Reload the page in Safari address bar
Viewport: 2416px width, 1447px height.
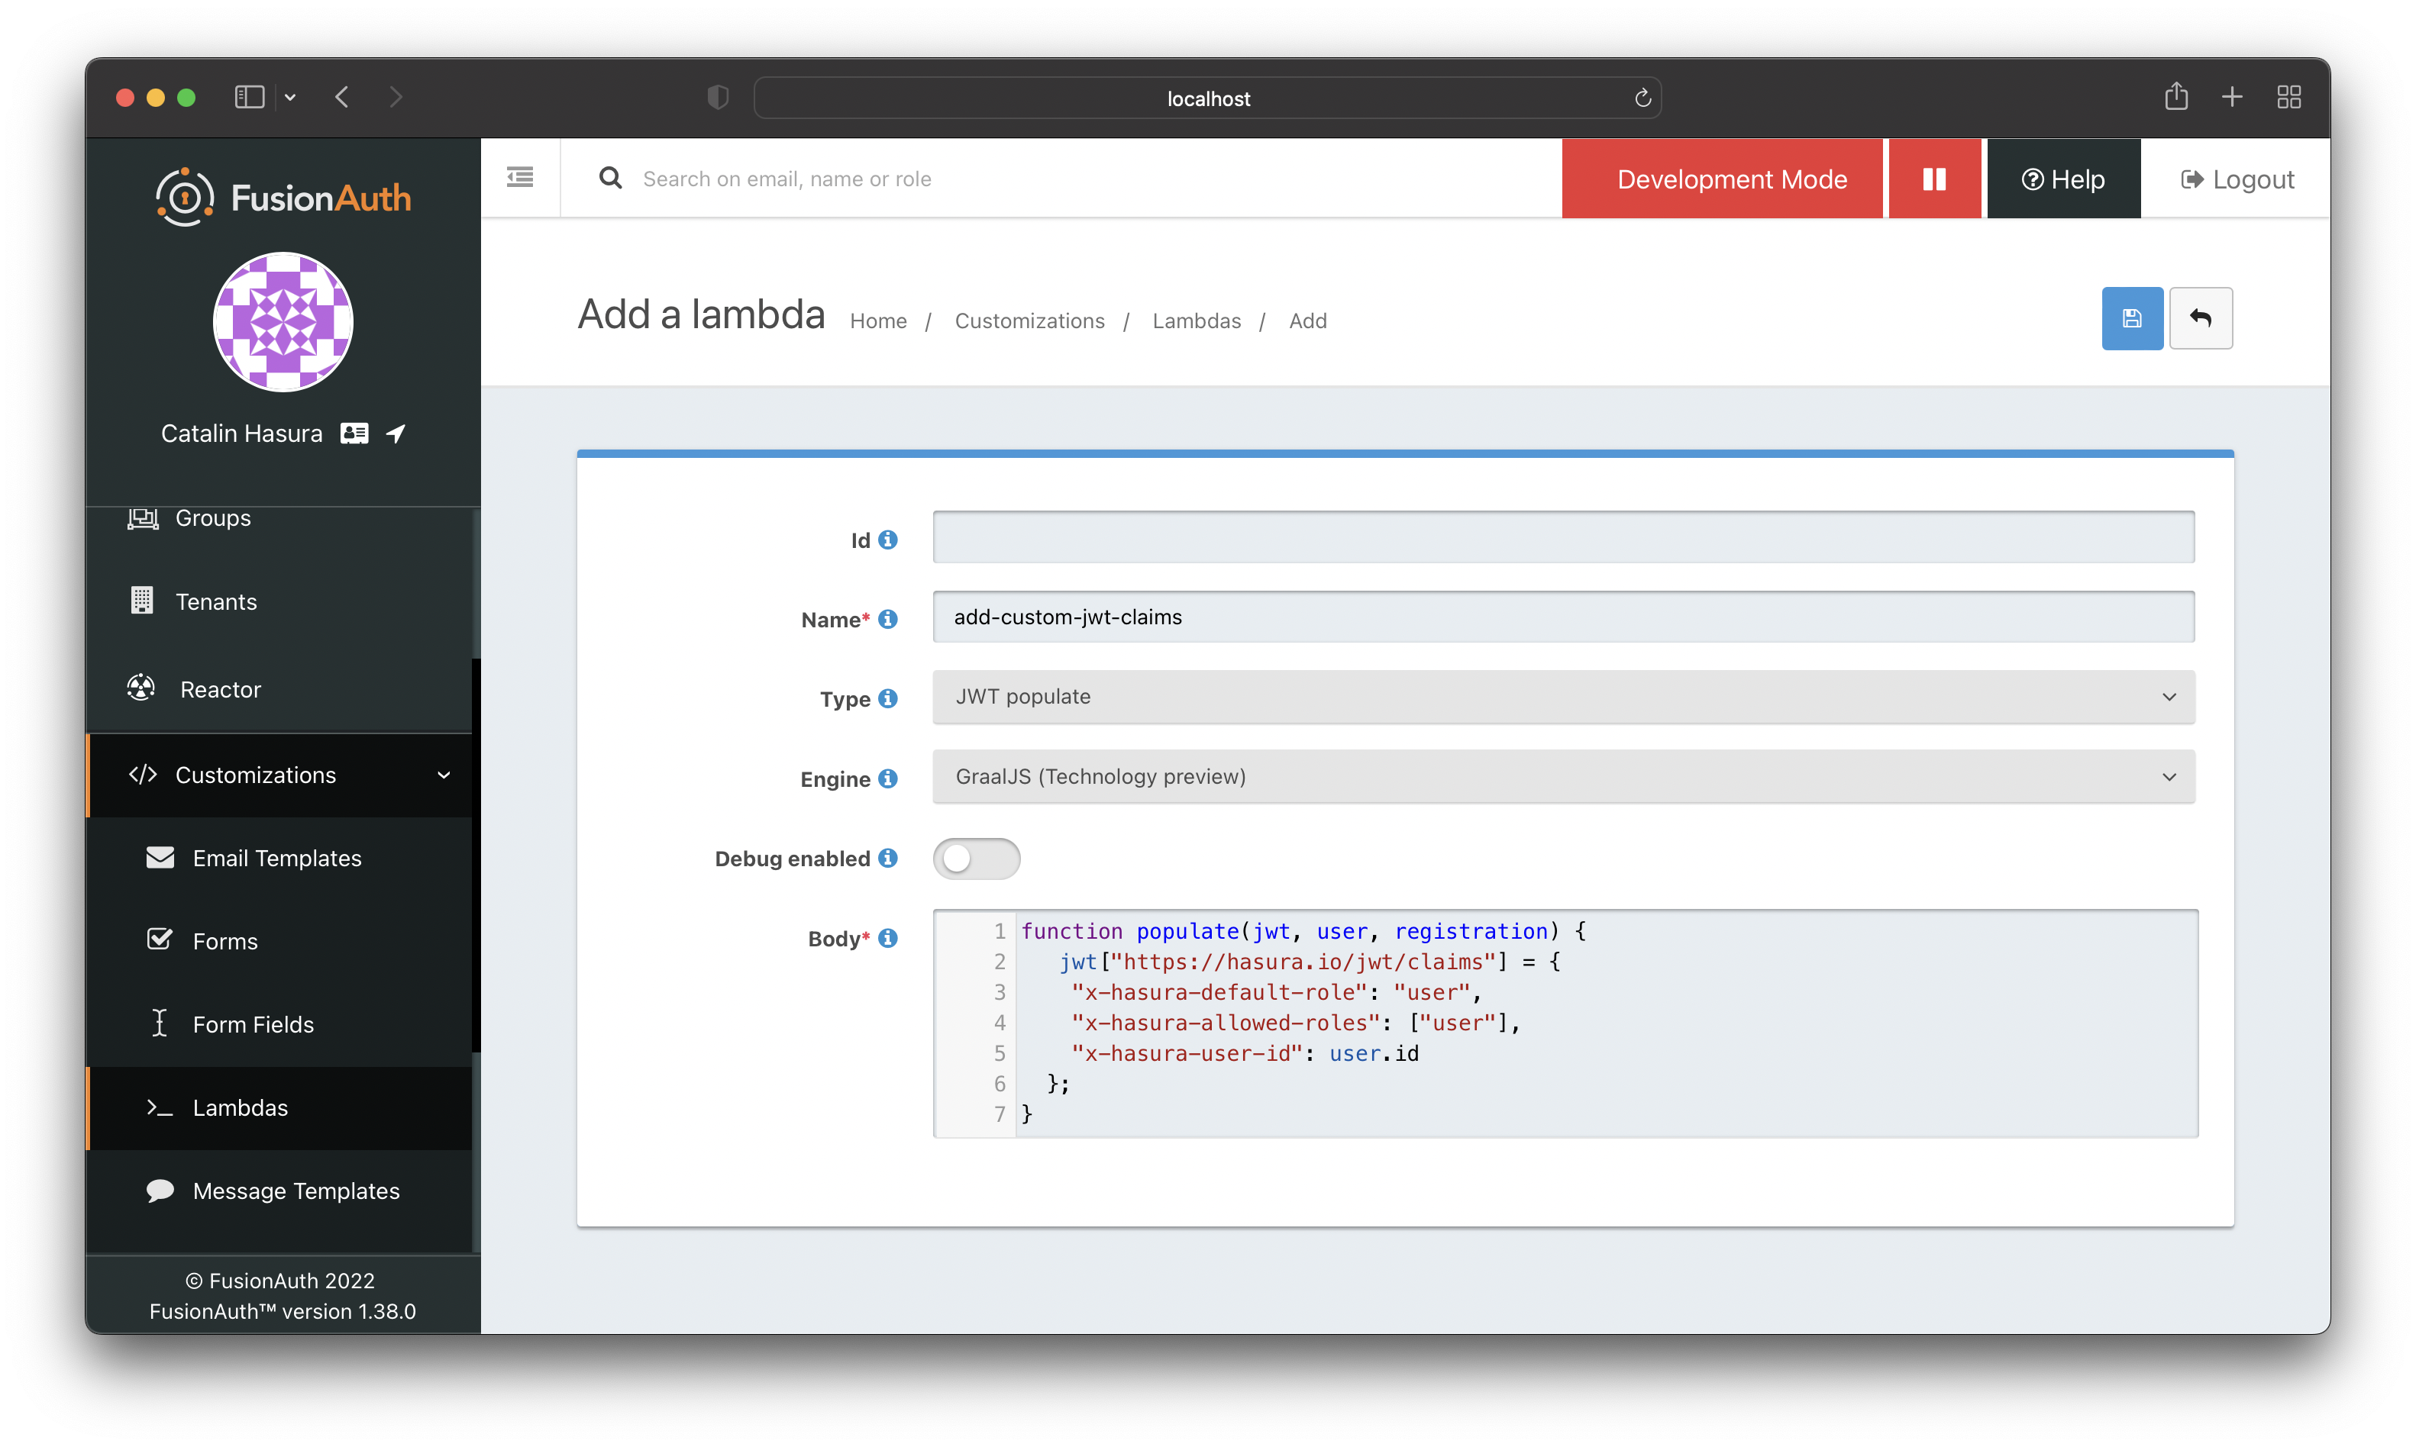click(1642, 98)
